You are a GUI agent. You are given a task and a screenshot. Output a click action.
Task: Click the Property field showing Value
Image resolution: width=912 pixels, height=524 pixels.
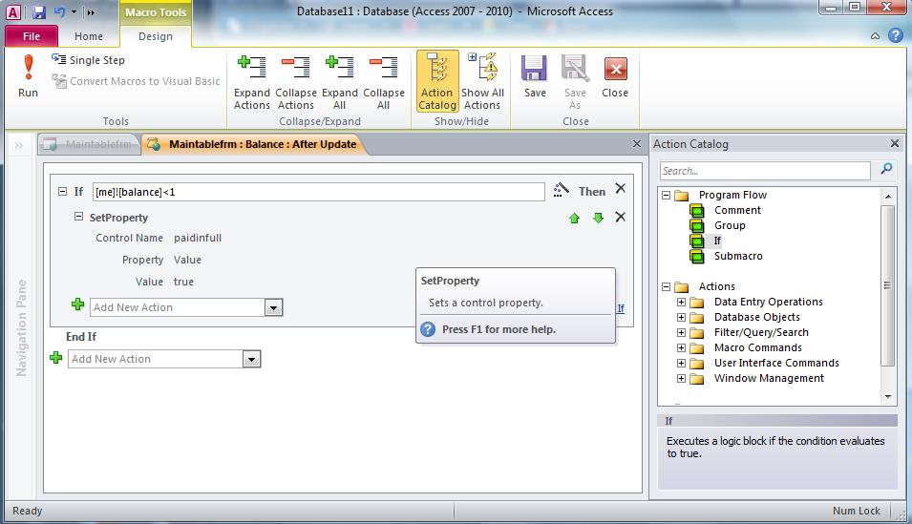(x=187, y=260)
